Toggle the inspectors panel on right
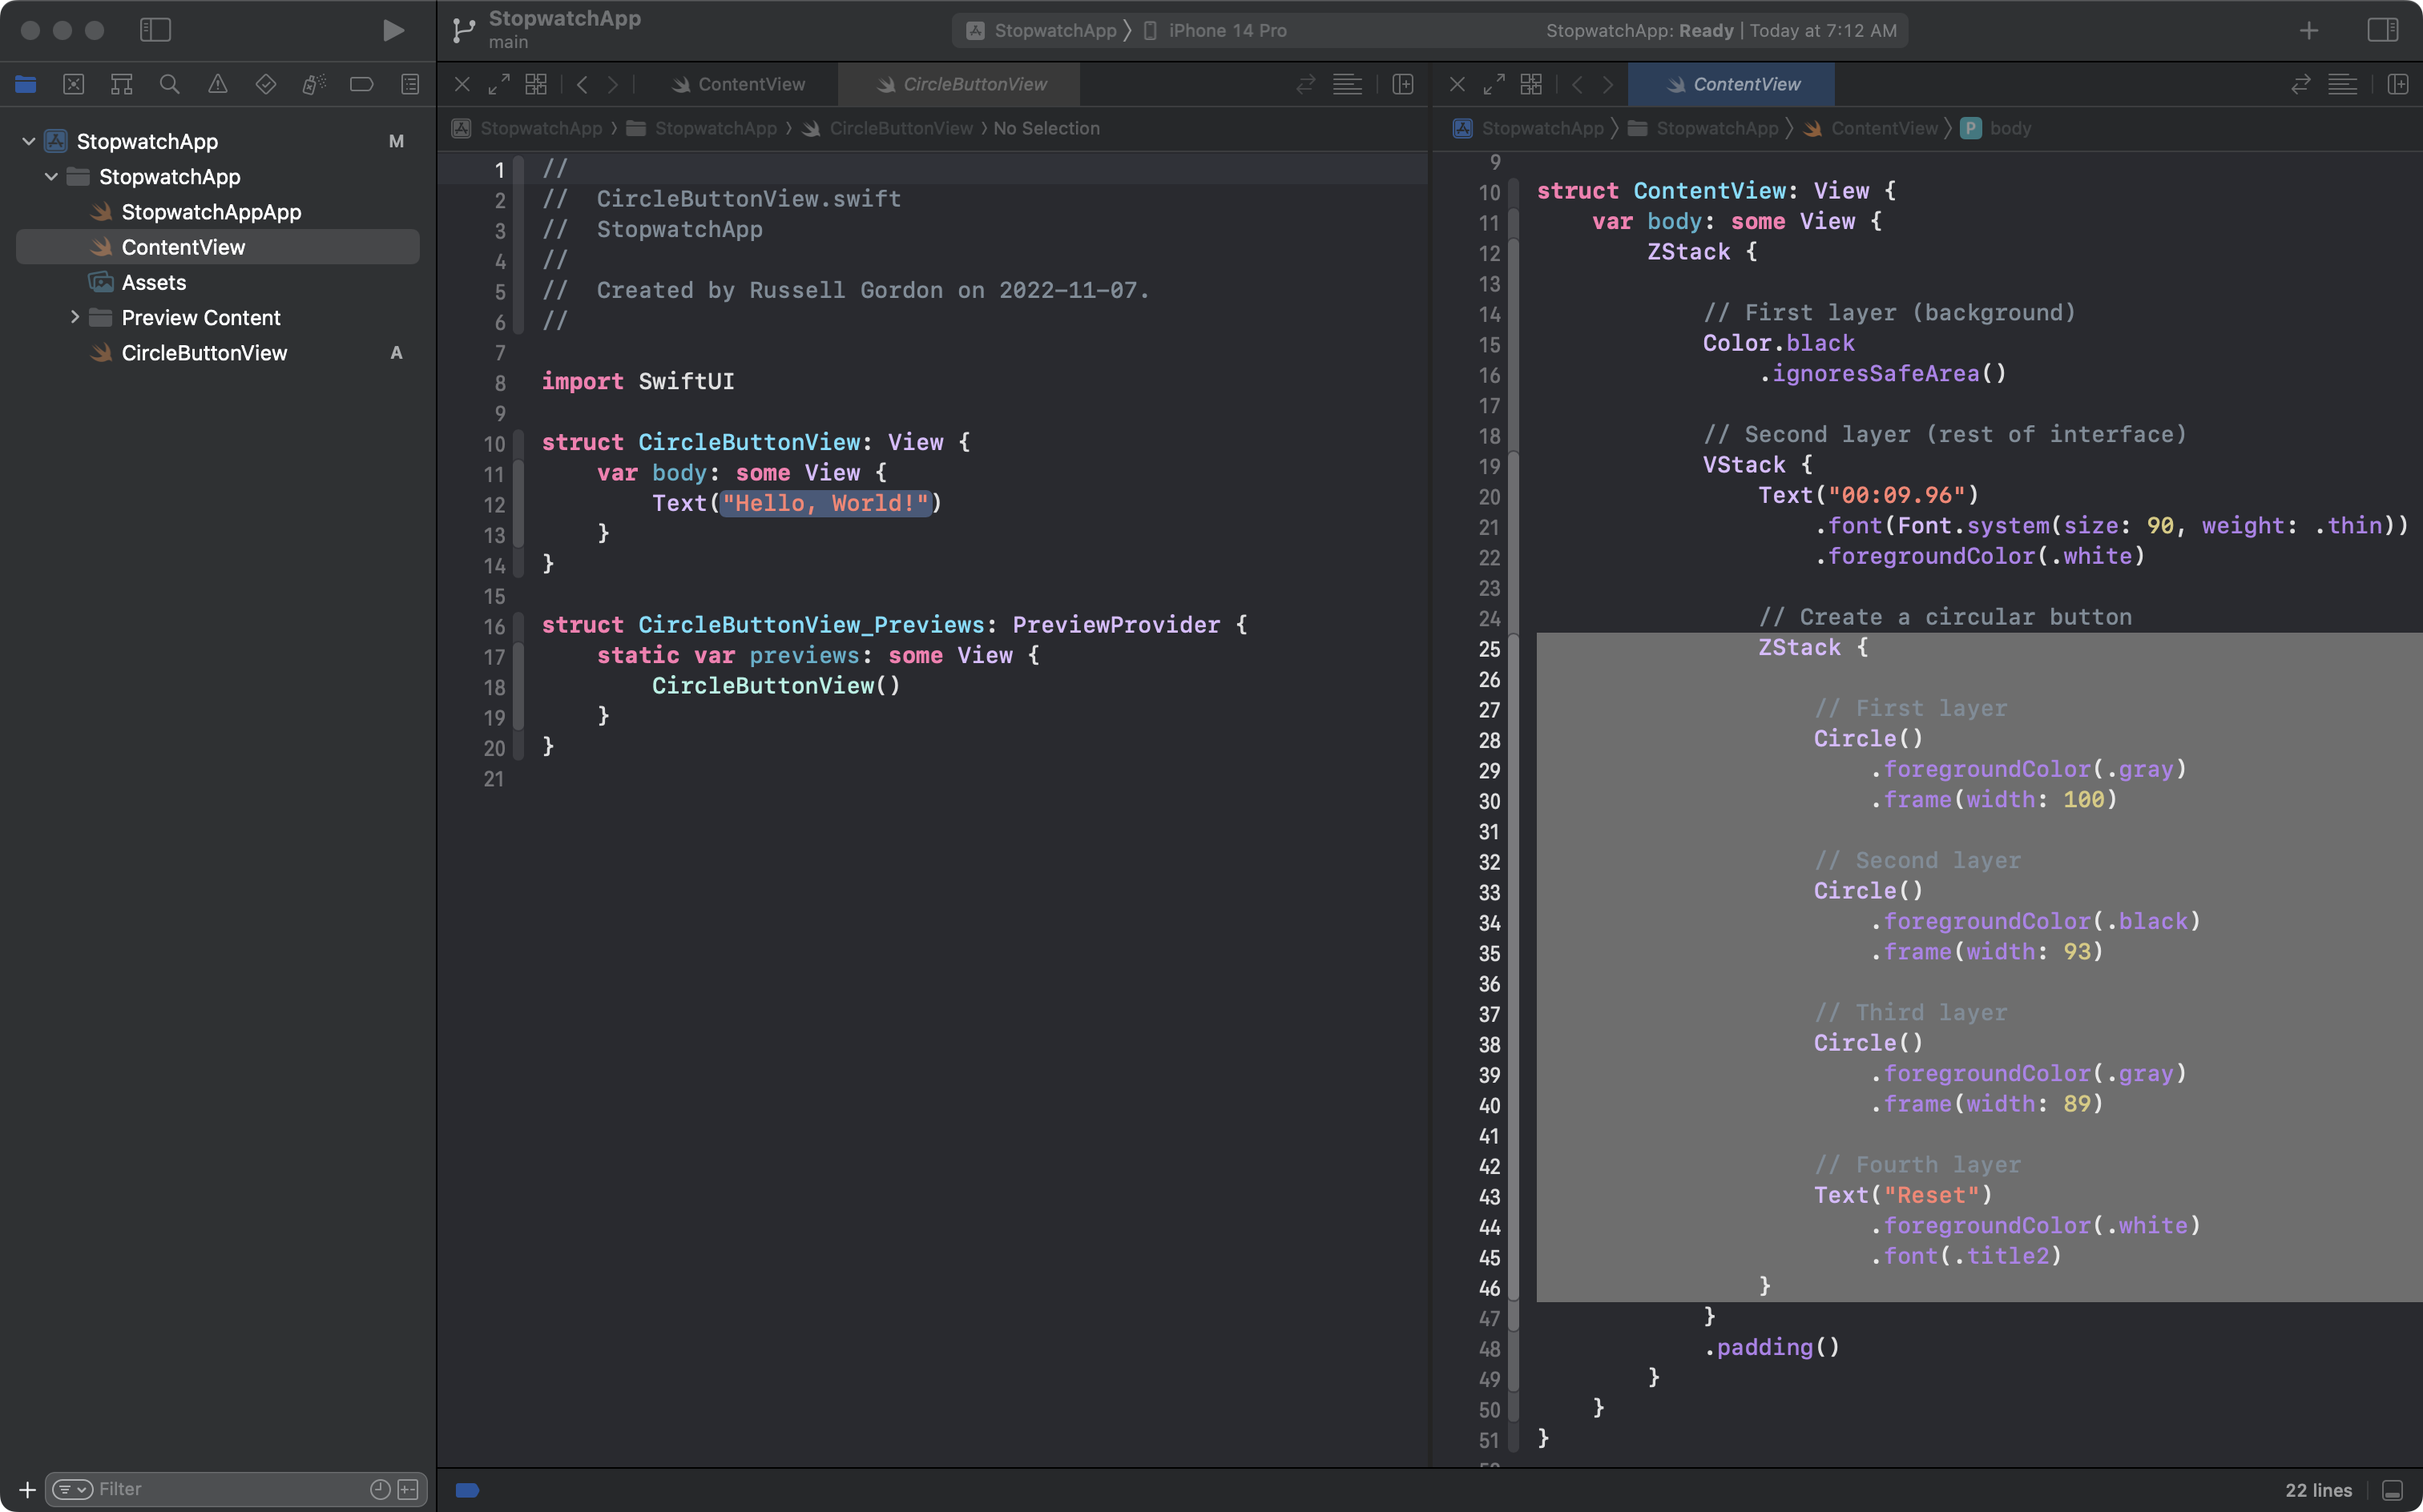Screen dimensions: 2423x1512 pos(2382,30)
